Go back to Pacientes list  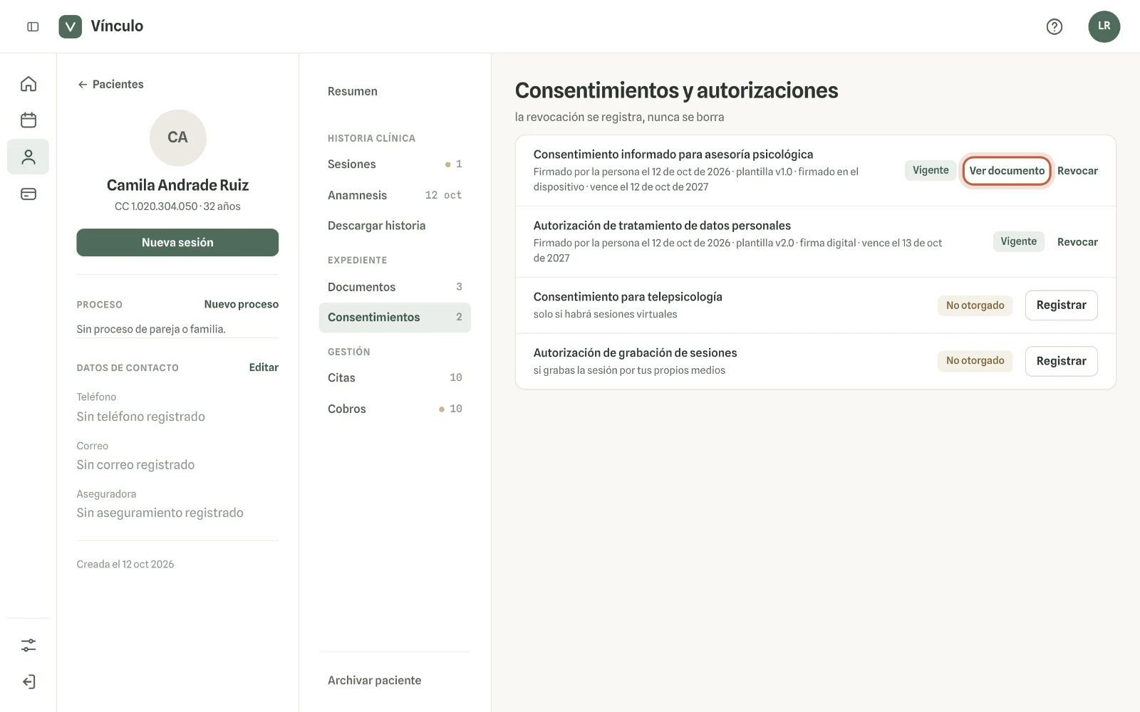click(110, 84)
